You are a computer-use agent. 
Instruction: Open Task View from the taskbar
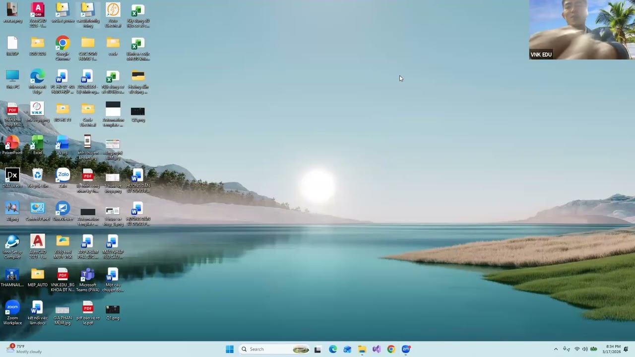tap(317, 349)
